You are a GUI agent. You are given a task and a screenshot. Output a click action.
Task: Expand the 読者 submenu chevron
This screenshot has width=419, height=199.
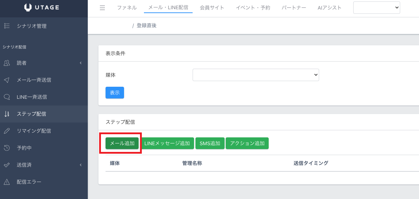point(80,63)
